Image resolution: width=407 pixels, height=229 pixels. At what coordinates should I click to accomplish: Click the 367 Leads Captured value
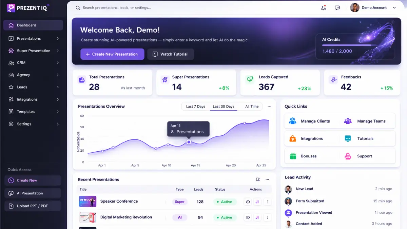tap(266, 87)
